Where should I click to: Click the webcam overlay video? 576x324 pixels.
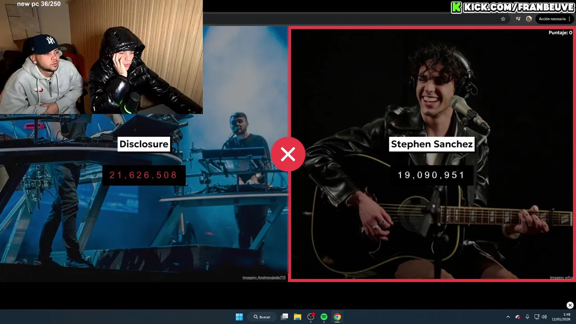101,57
